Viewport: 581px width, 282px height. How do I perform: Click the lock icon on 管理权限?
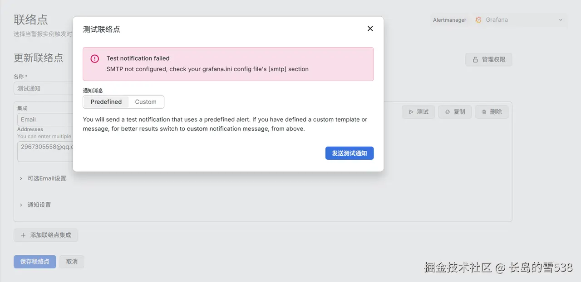pos(475,60)
